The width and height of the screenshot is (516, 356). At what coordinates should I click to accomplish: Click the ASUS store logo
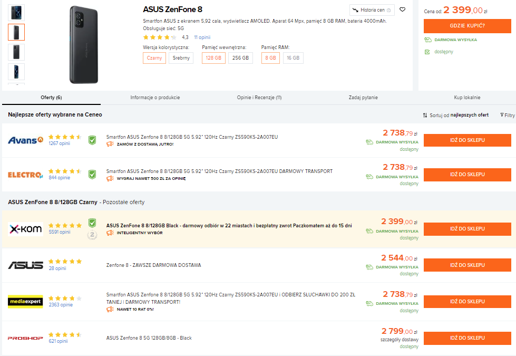26,265
